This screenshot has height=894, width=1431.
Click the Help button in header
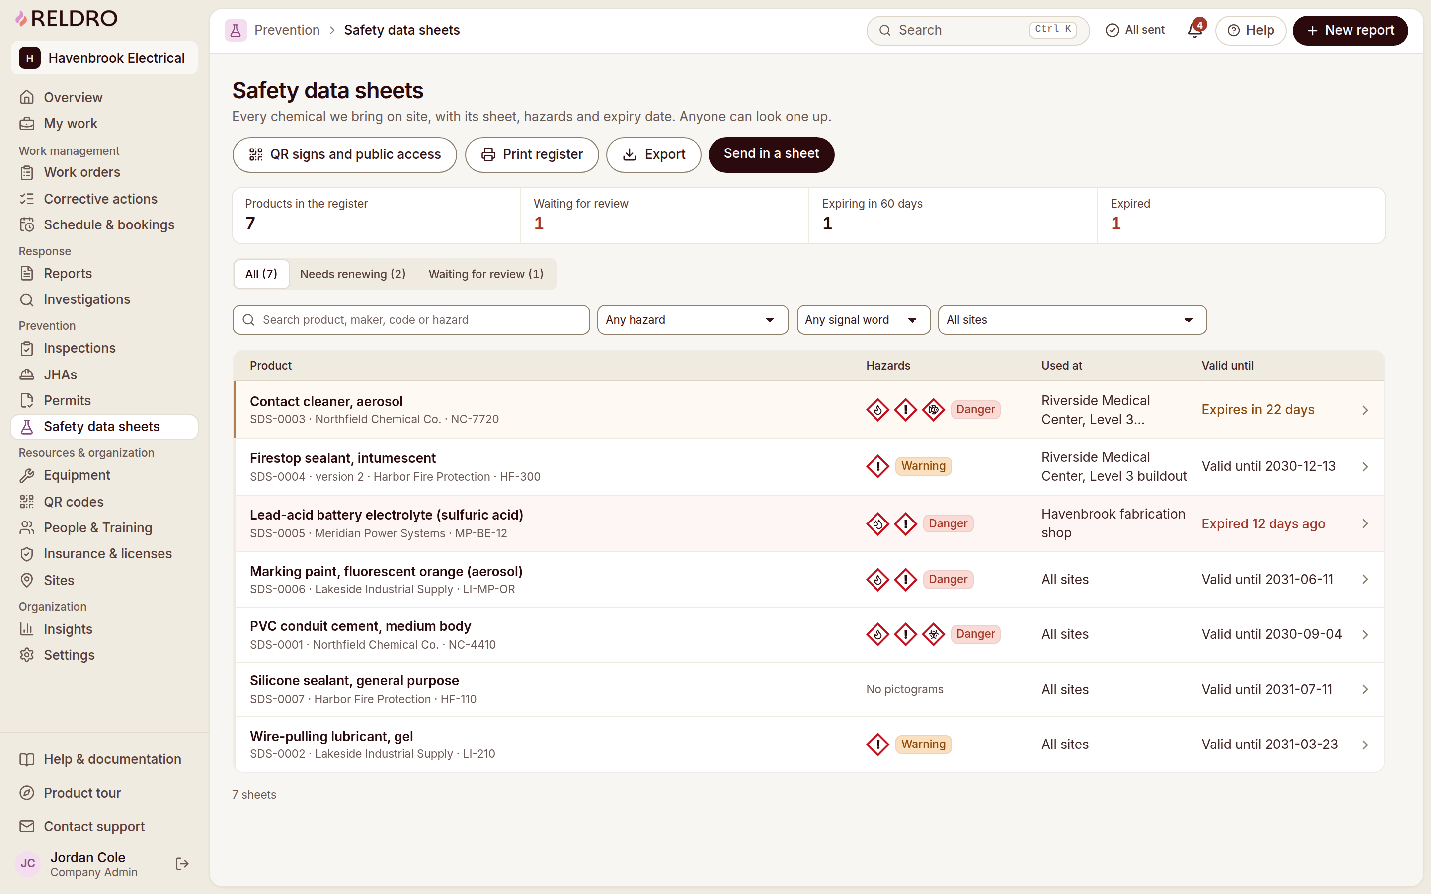tap(1251, 30)
